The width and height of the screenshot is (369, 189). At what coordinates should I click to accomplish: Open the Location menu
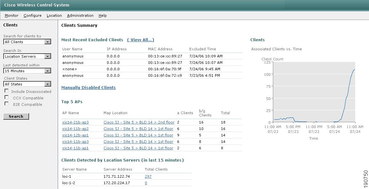point(54,15)
